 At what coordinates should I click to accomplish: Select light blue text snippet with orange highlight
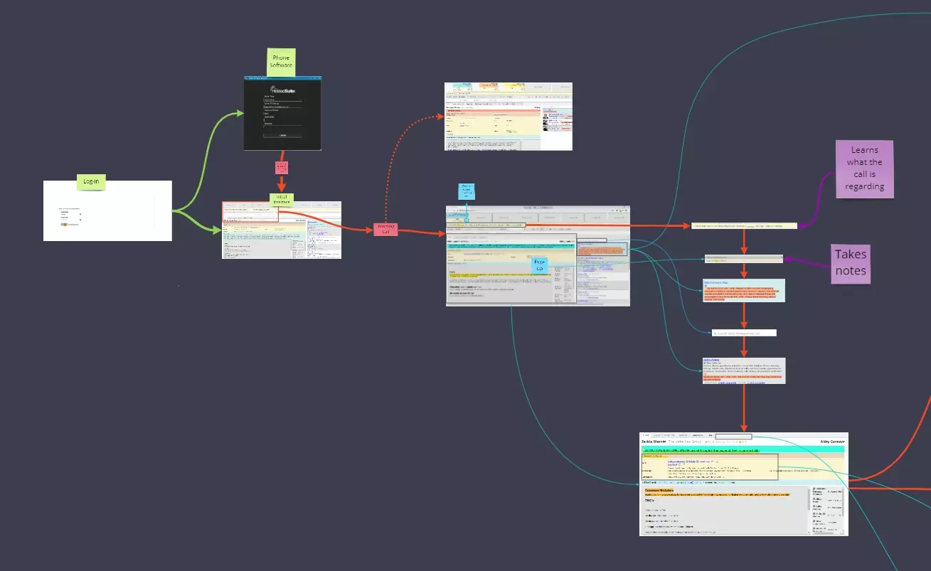tap(744, 290)
